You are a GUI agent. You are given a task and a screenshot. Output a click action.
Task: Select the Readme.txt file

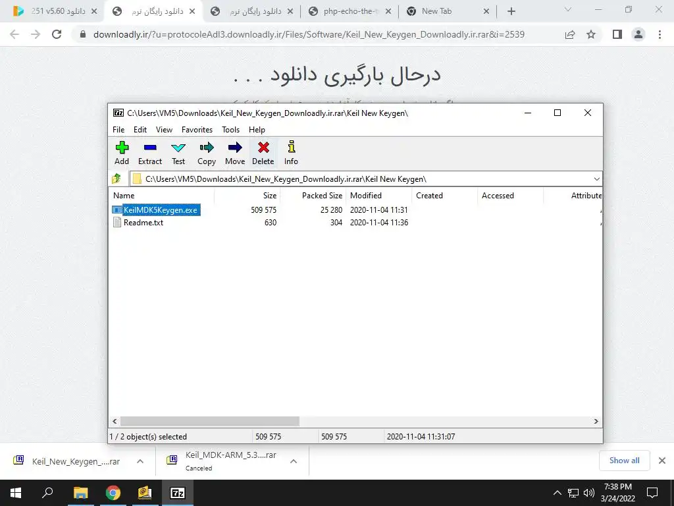[143, 223]
